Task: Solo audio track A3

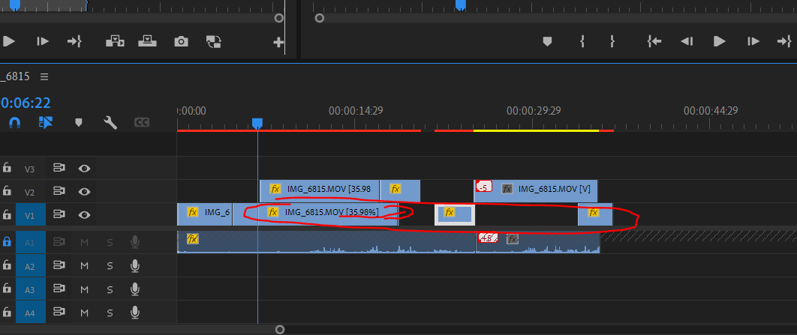Action: click(110, 289)
